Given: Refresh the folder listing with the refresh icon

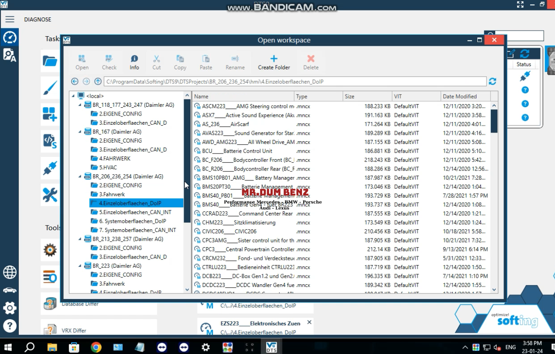Looking at the screenshot, I should [x=492, y=81].
